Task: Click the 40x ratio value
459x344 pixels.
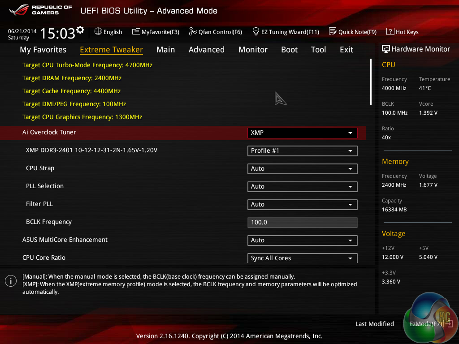Action: (386, 137)
